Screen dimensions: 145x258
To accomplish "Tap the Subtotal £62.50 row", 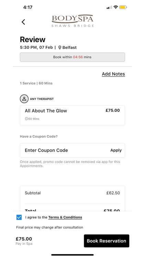I will 72,193.
